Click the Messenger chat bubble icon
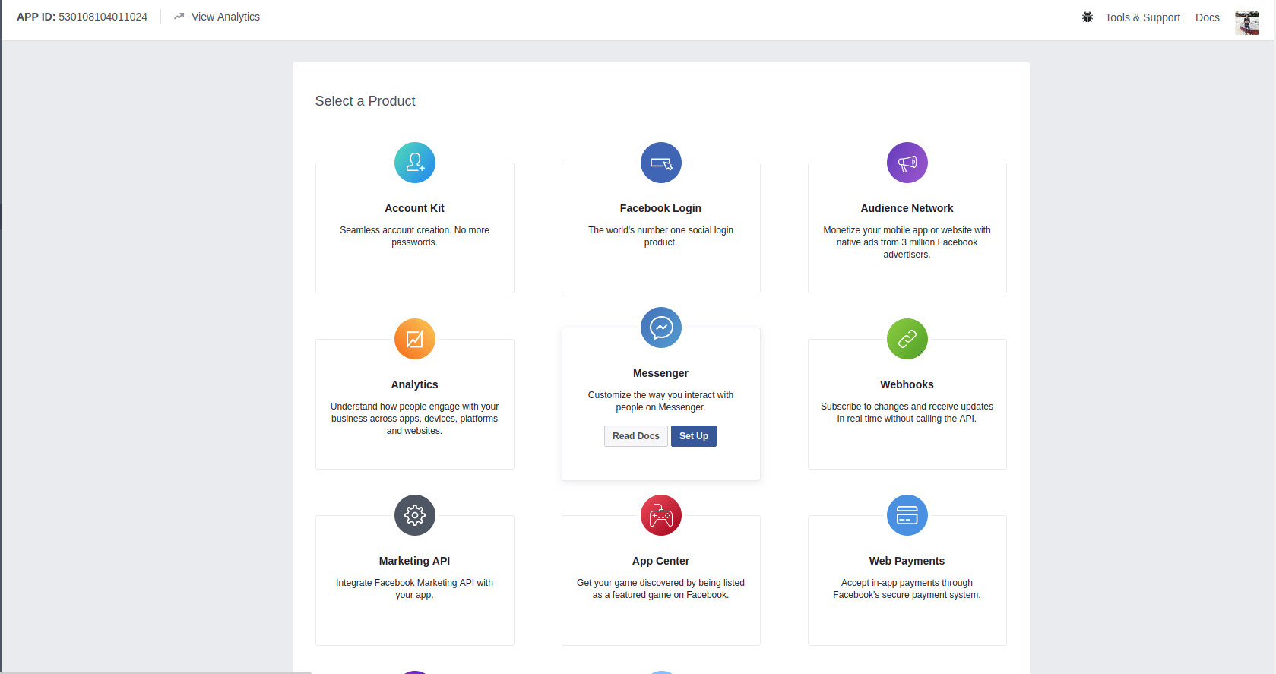Viewport: 1276px width, 674px height. (661, 328)
